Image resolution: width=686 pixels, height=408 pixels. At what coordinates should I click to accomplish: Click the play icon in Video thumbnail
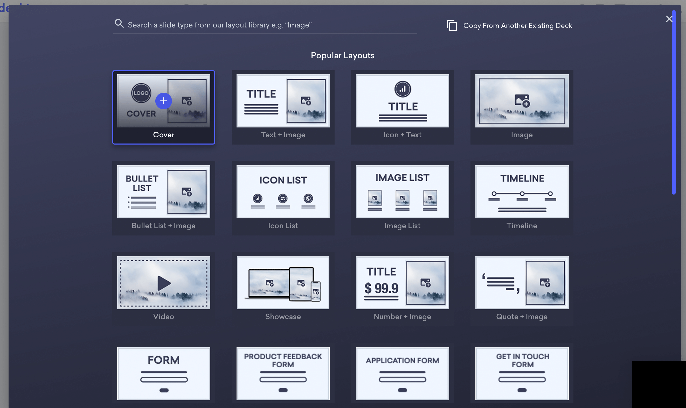pos(164,283)
